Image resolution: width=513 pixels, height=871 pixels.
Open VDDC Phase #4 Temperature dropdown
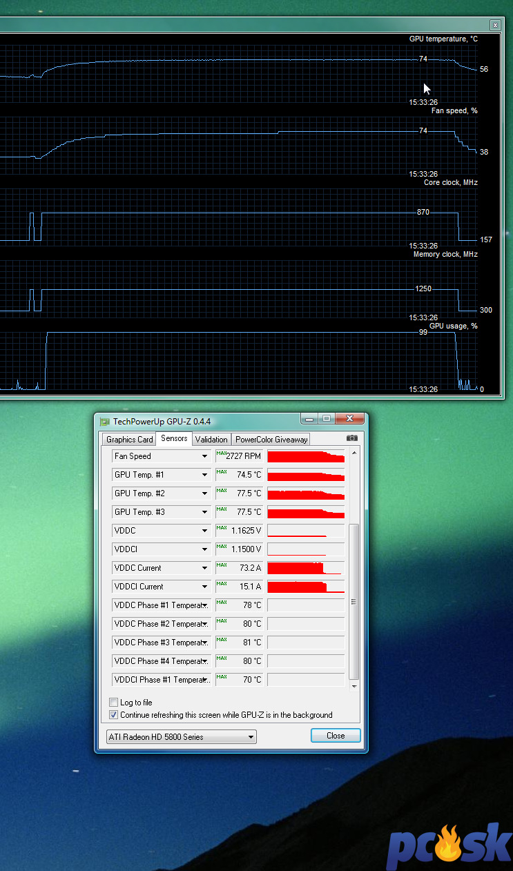[x=161, y=661]
